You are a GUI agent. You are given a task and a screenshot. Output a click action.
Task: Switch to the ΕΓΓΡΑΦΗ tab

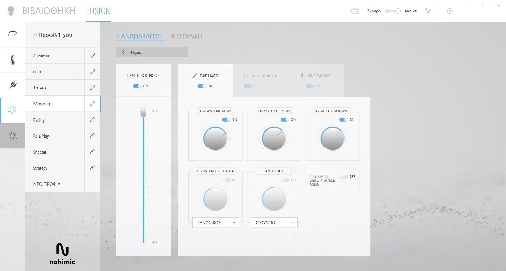point(187,36)
